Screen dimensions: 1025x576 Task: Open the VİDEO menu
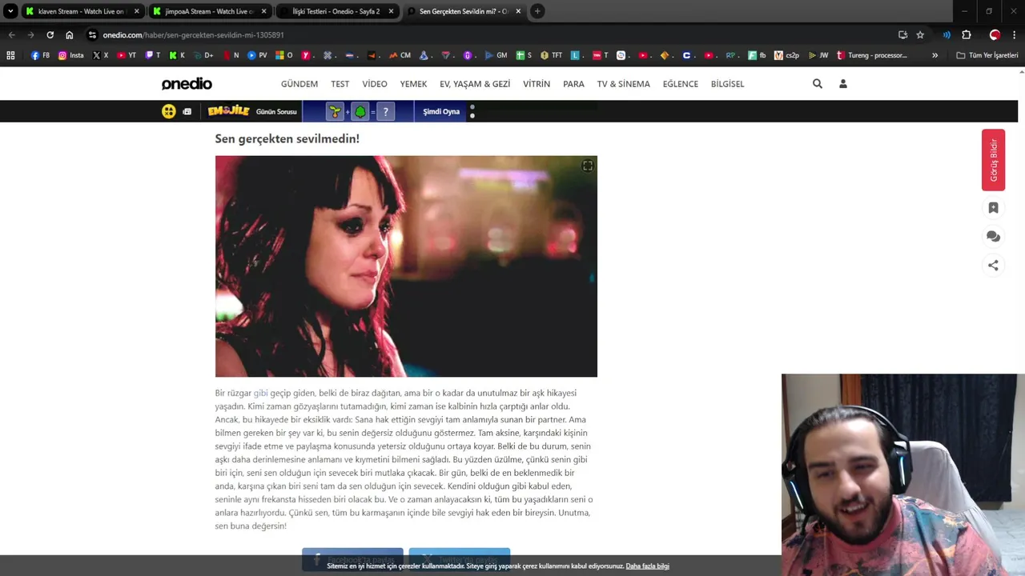[375, 84]
